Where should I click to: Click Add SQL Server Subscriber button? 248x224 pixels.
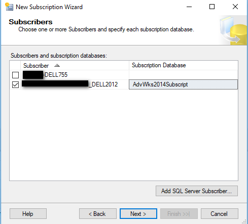197,191
